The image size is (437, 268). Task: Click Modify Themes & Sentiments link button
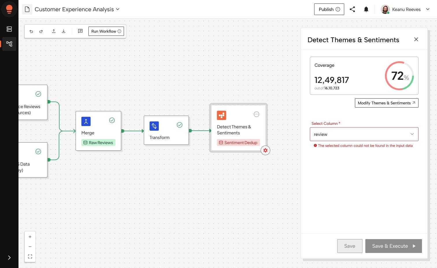tap(387, 103)
